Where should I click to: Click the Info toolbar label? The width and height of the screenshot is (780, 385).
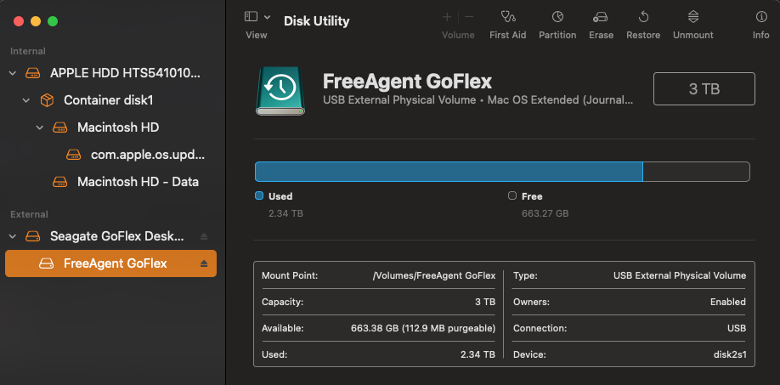[x=761, y=36]
